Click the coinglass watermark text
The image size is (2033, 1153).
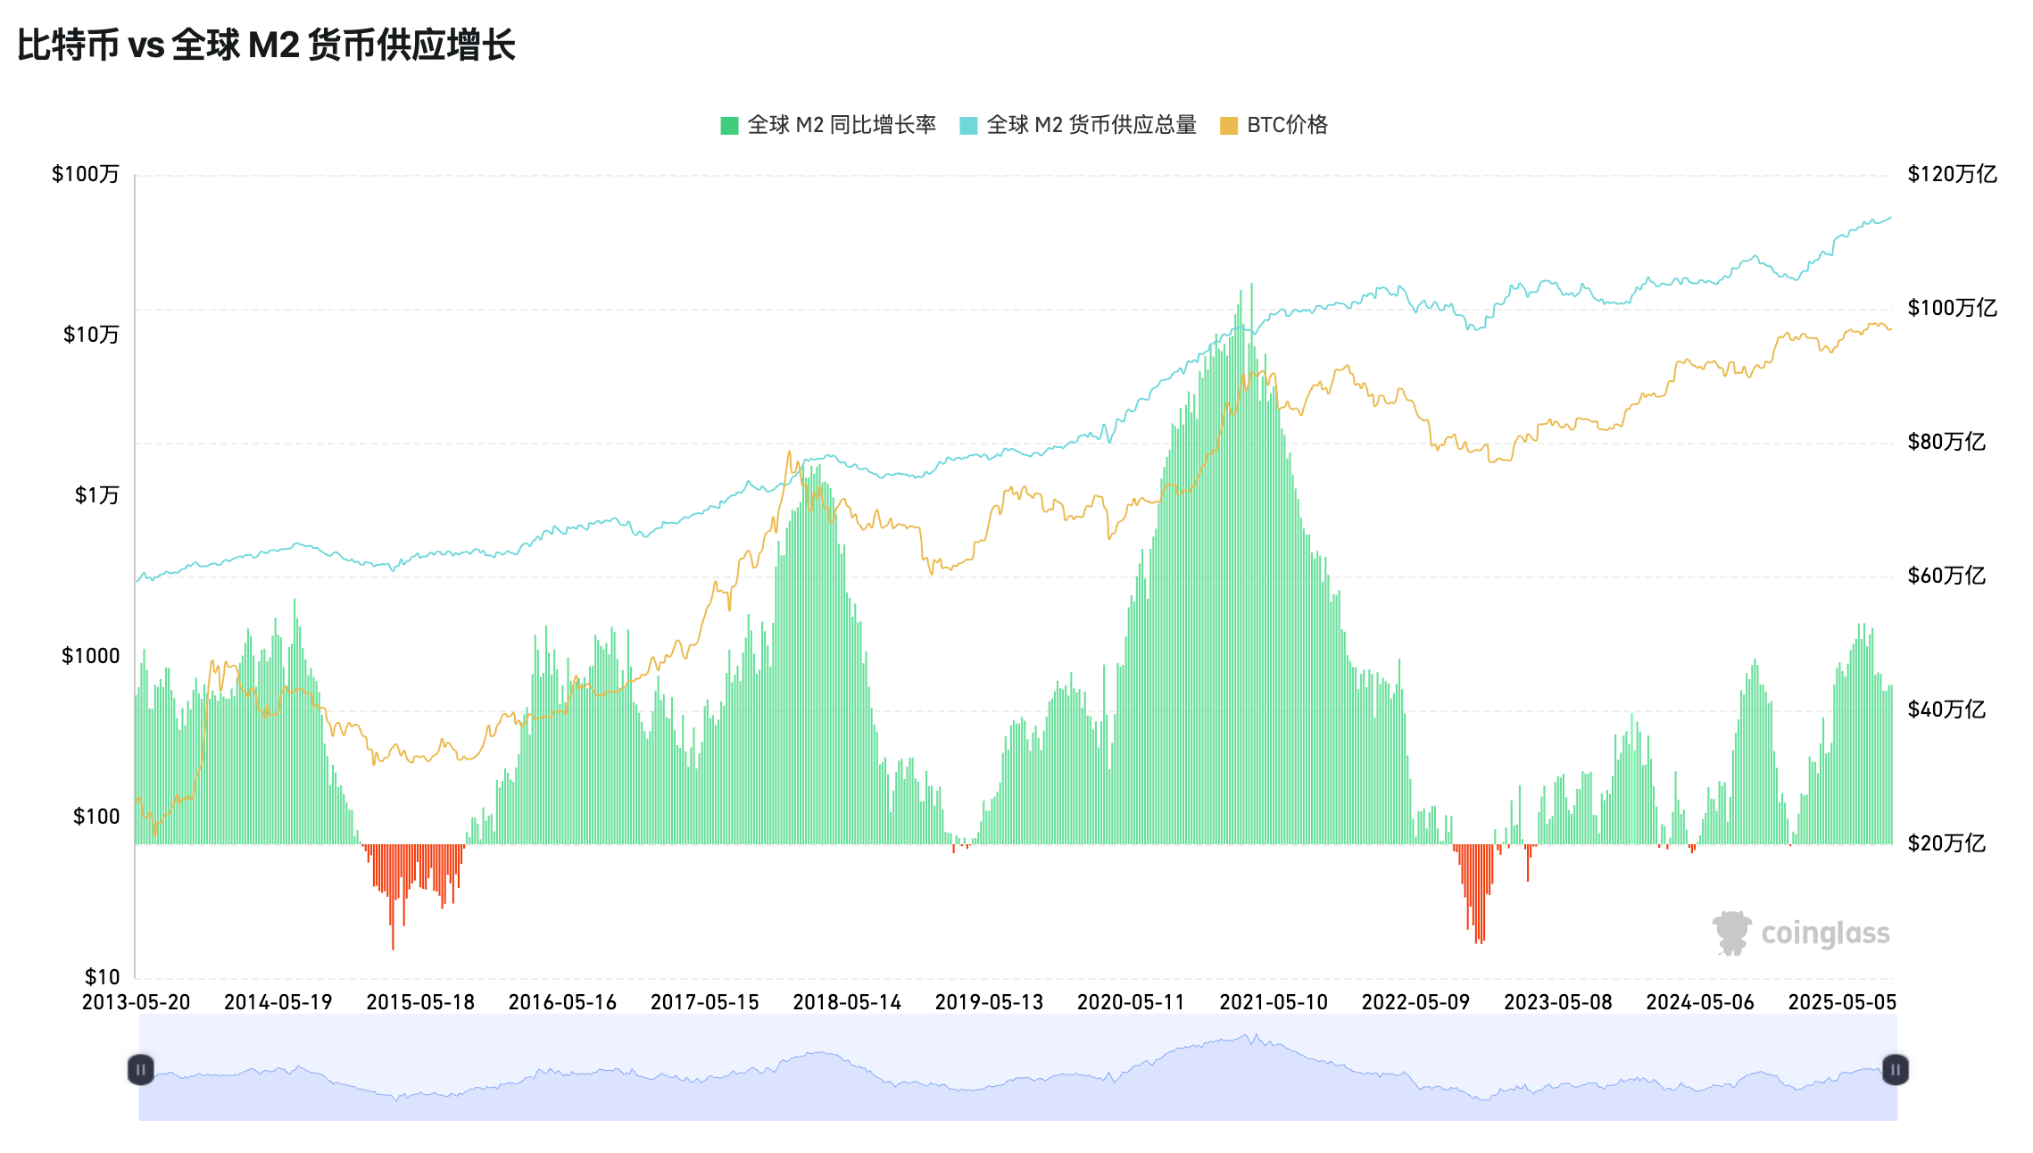pyautogui.click(x=1825, y=933)
